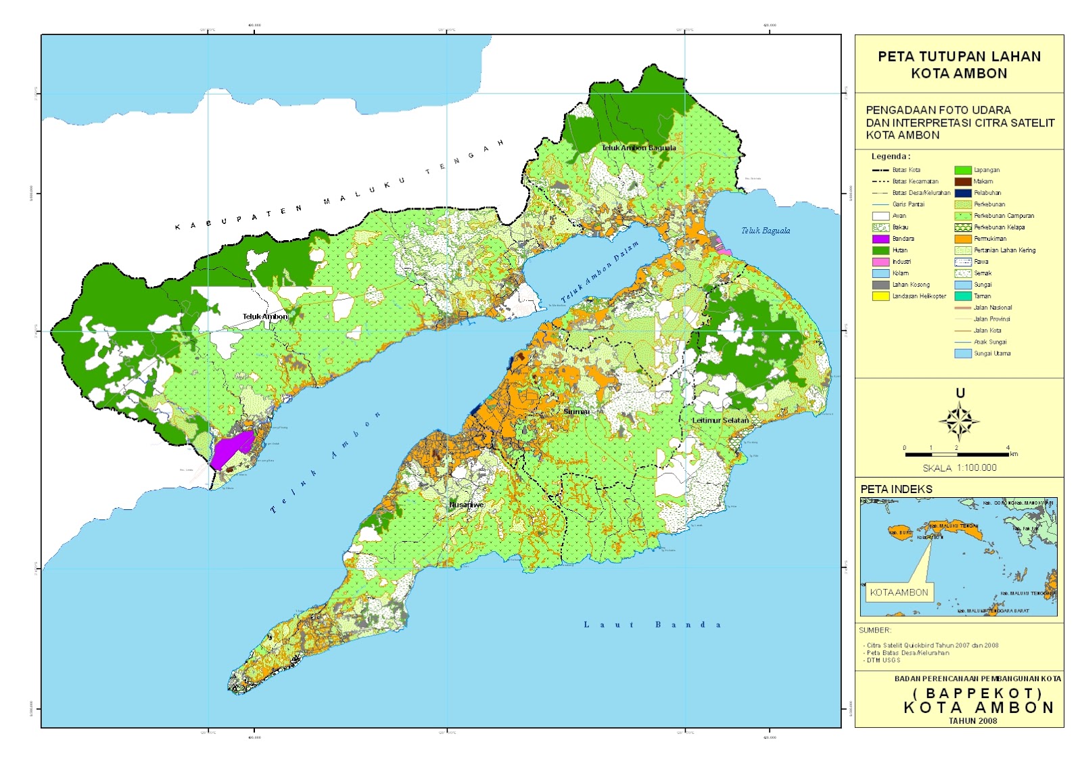Viewport: 1082px width, 765px height.
Task: Click the Sungai Utama legend swatch
Action: 963,354
